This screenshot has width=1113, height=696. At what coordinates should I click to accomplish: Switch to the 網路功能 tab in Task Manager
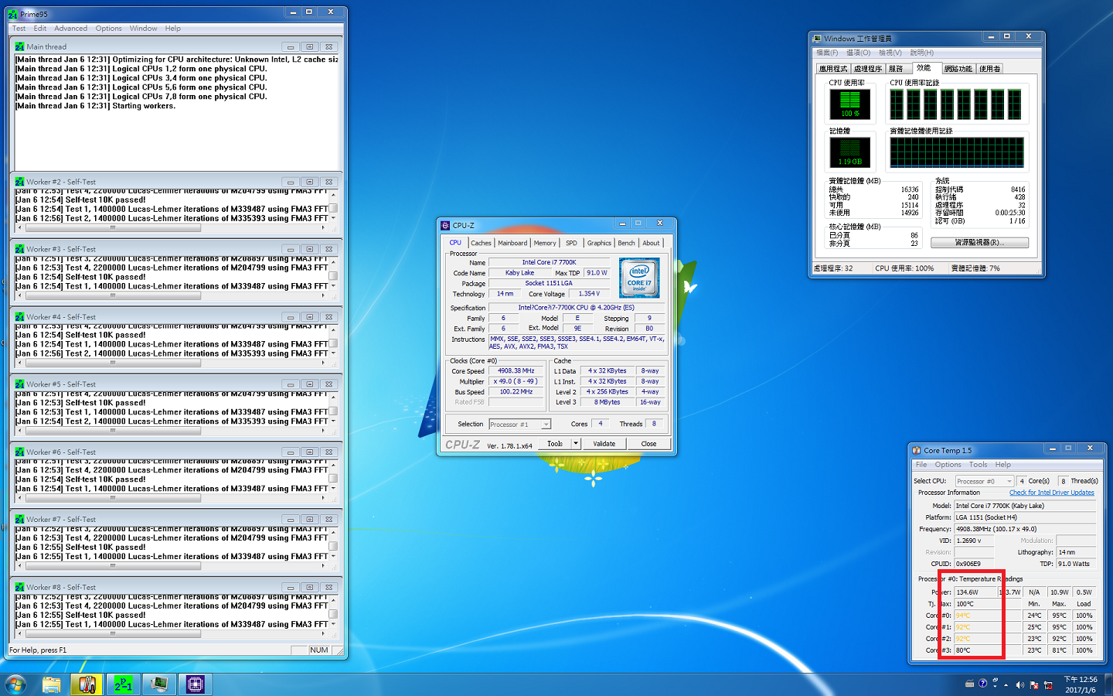click(x=958, y=69)
